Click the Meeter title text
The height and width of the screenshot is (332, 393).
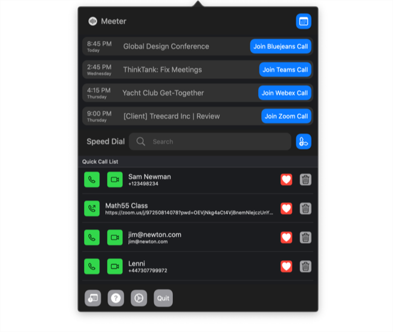click(x=114, y=21)
